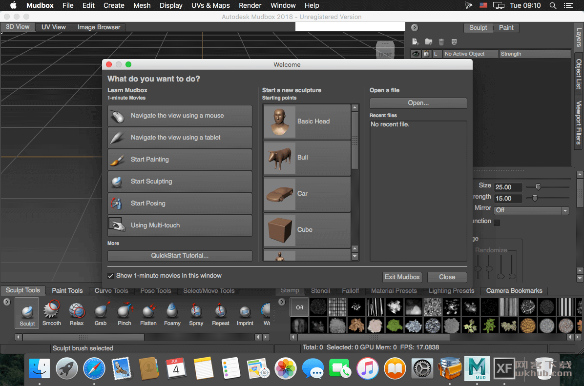Click down arrow in starting points scrollbar

tap(355, 257)
